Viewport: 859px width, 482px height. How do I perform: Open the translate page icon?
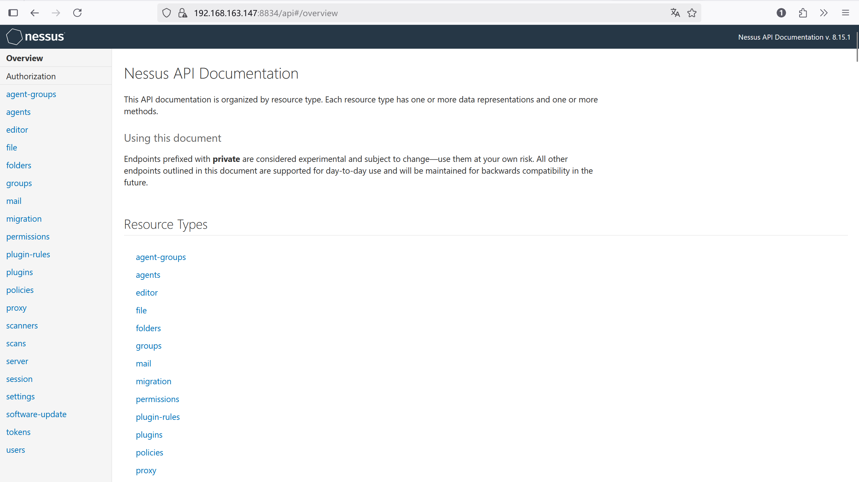click(675, 13)
